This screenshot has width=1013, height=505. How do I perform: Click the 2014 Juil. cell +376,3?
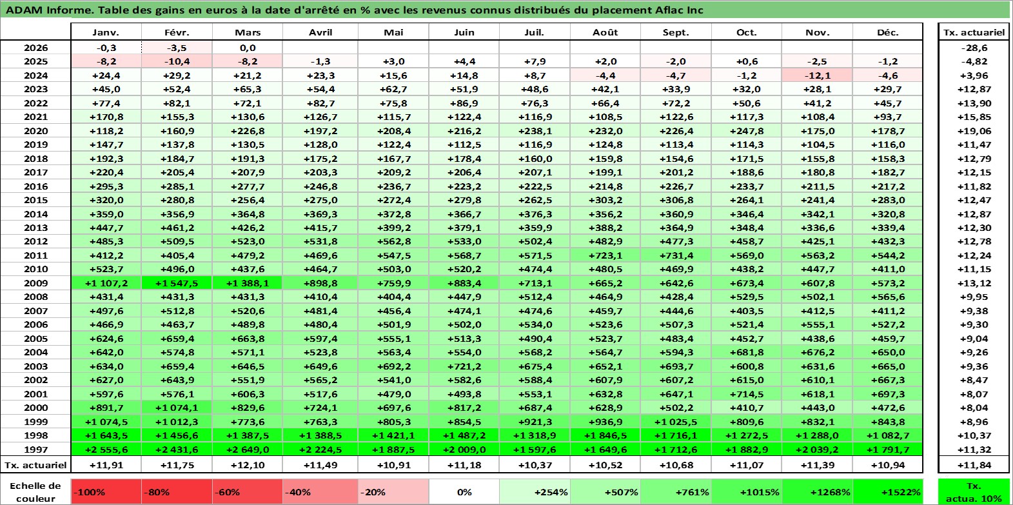click(x=535, y=214)
